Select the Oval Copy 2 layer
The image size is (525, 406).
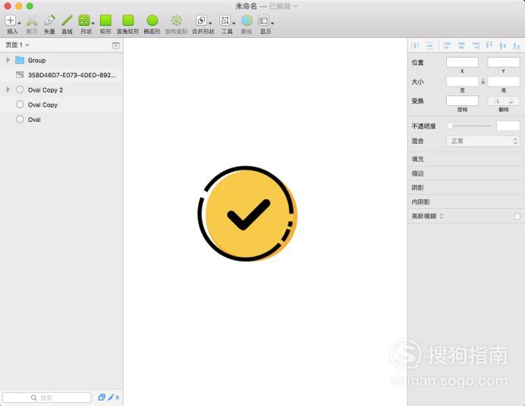pyautogui.click(x=61, y=89)
